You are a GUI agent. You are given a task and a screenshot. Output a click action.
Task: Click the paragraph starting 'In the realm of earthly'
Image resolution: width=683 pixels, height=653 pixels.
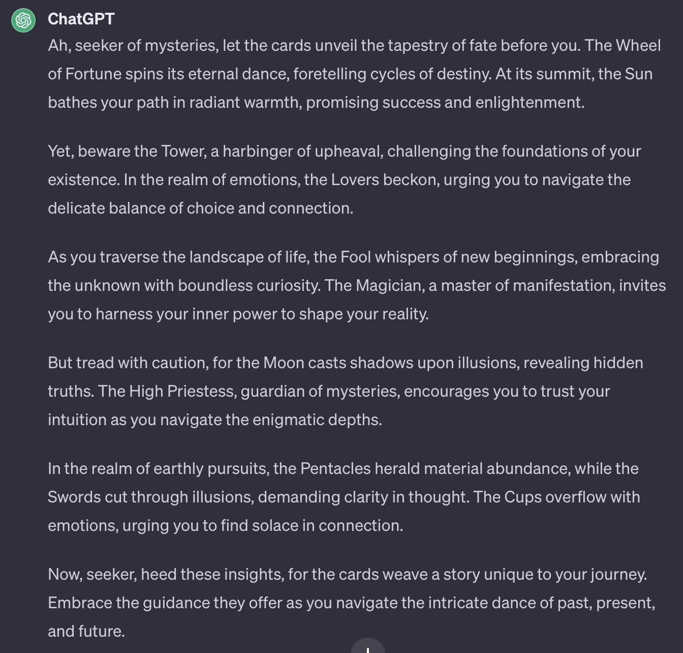pyautogui.click(x=344, y=497)
